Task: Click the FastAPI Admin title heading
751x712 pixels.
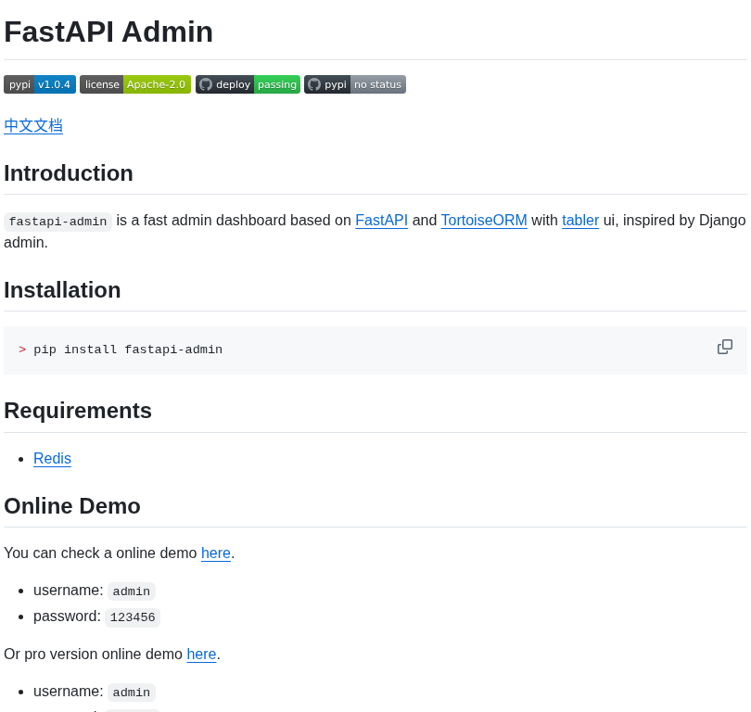Action: tap(108, 32)
